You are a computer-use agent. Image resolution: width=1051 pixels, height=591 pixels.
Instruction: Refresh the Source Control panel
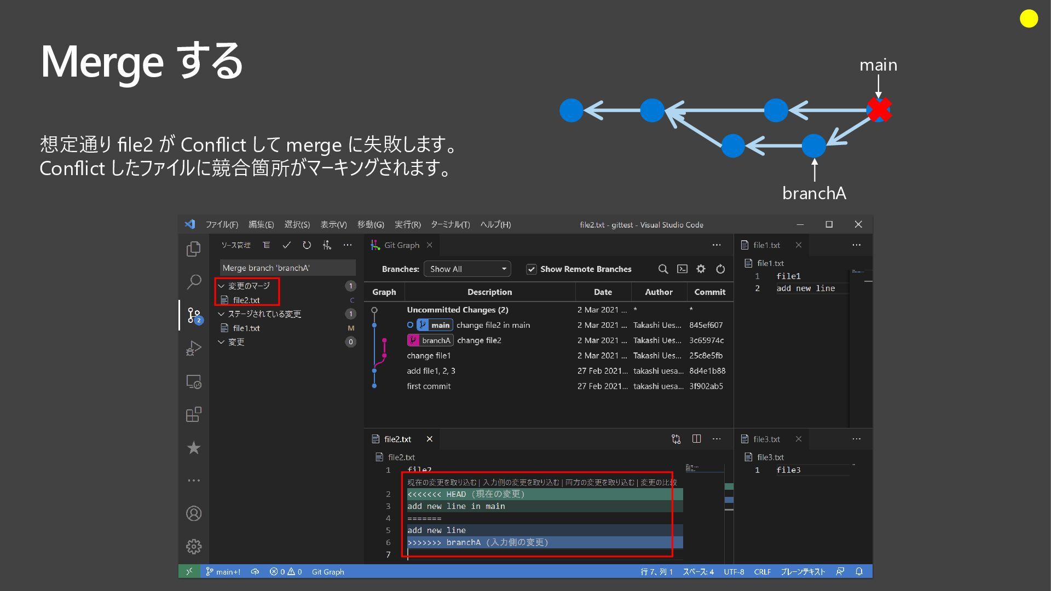(x=307, y=245)
